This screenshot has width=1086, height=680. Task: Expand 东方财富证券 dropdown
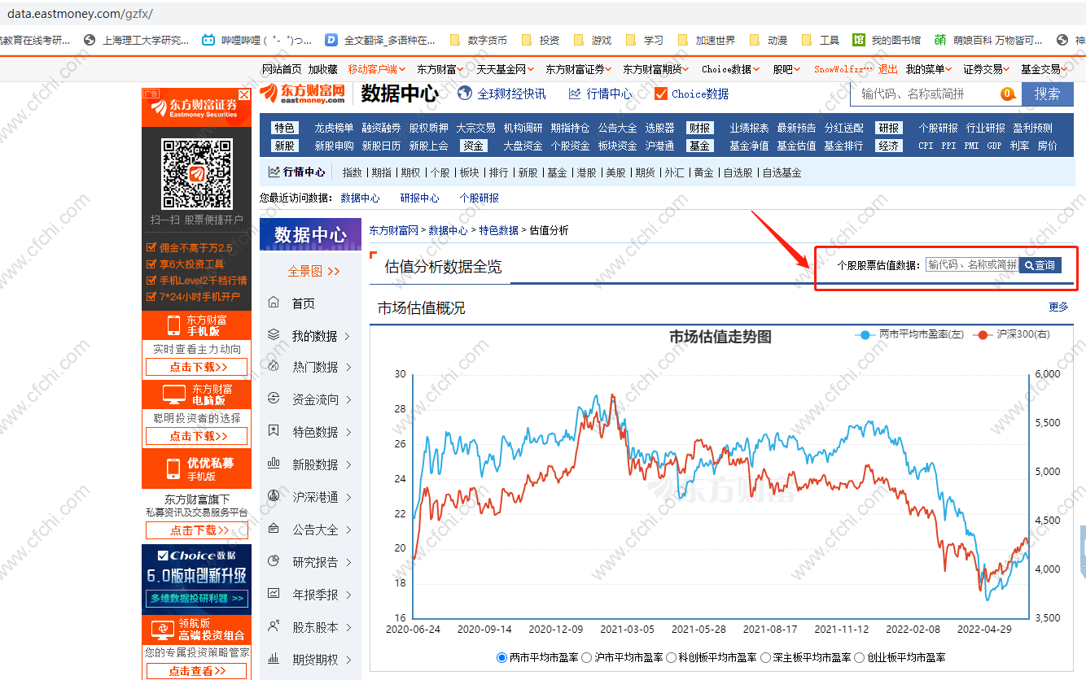(578, 69)
